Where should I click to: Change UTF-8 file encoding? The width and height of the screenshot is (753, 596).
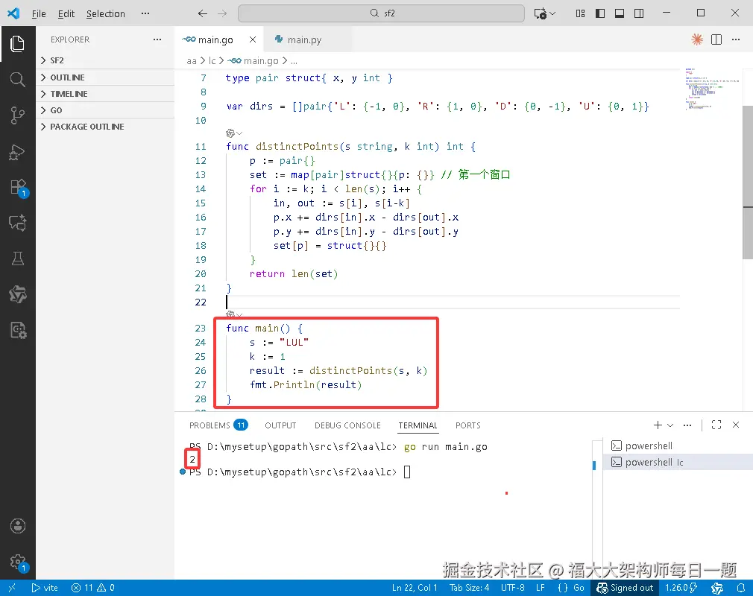[x=512, y=587]
